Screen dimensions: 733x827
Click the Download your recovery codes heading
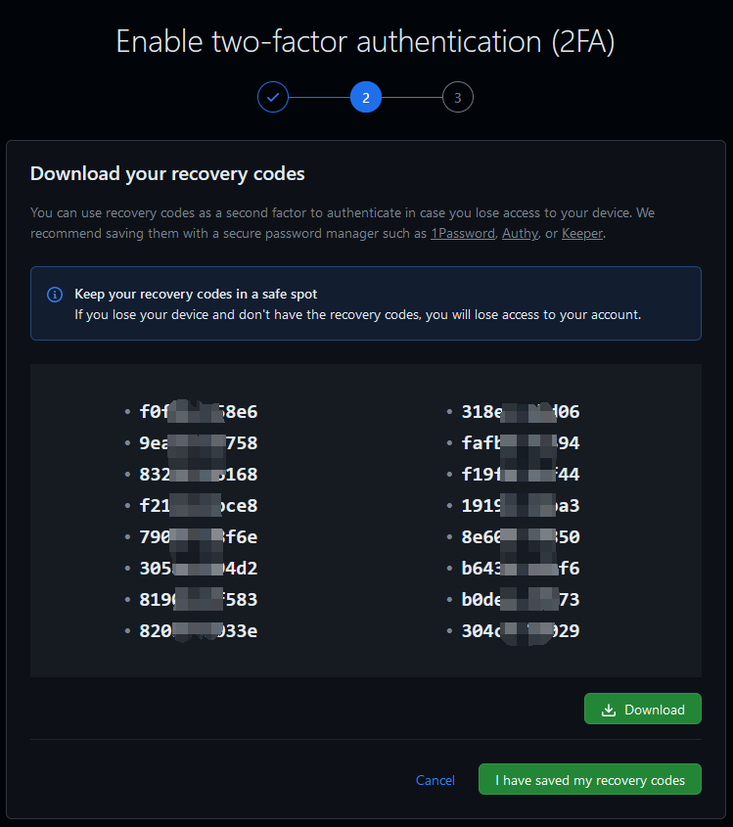point(167,174)
